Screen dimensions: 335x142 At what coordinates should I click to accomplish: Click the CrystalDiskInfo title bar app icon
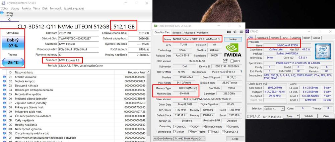point(3,3)
